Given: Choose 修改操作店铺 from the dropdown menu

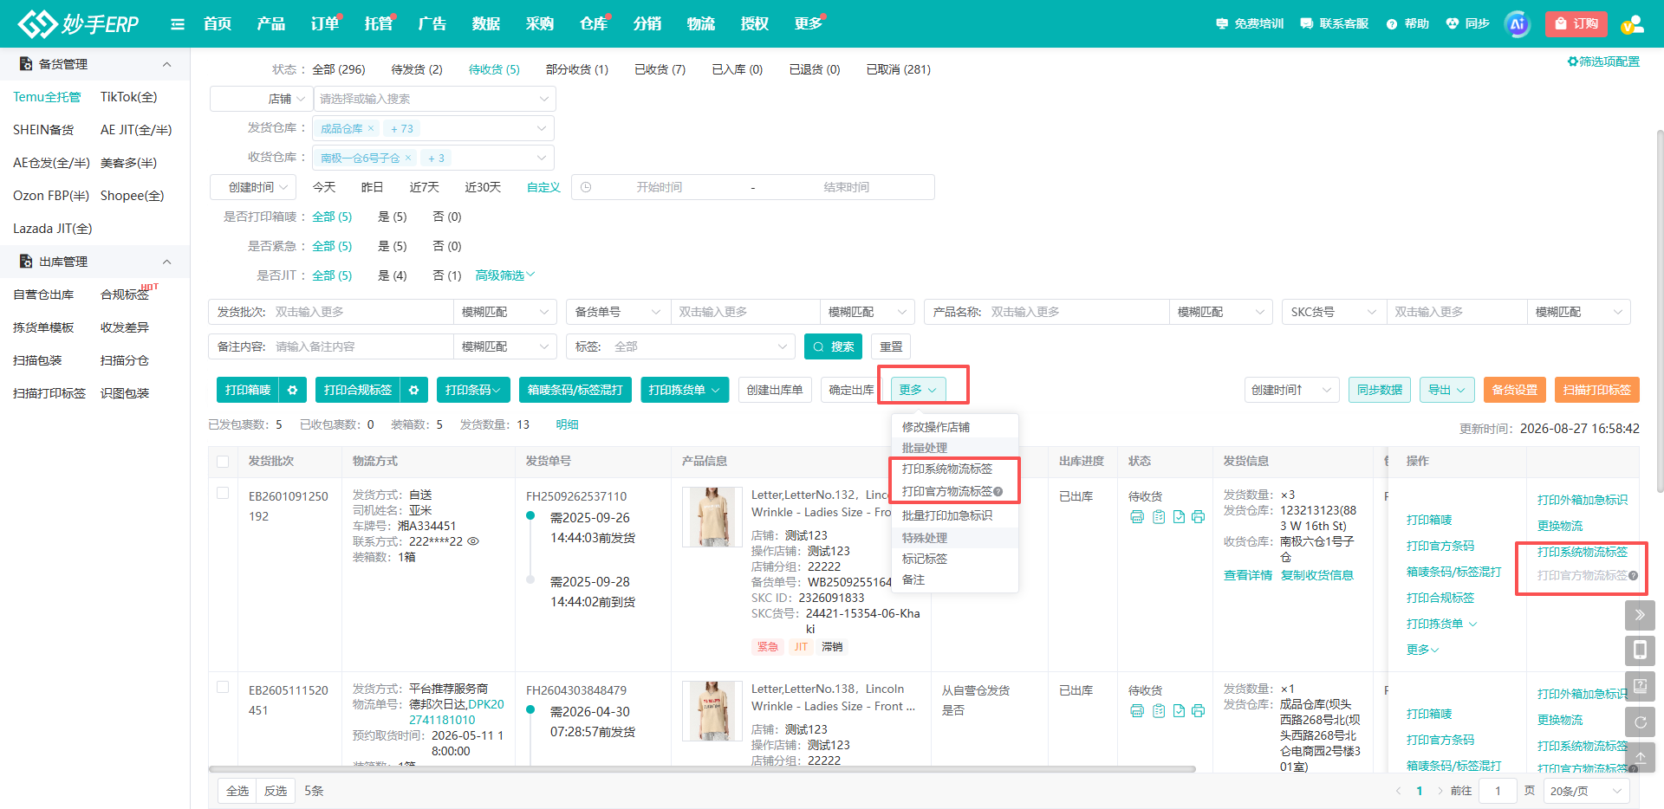Looking at the screenshot, I should coord(936,427).
